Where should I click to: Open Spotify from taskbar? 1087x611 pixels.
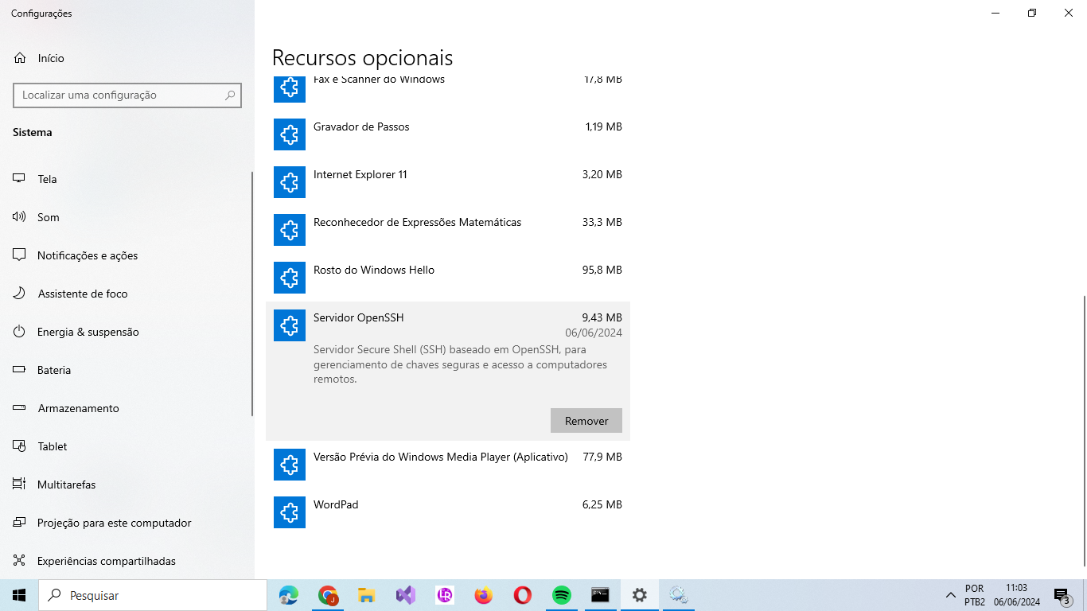point(562,595)
